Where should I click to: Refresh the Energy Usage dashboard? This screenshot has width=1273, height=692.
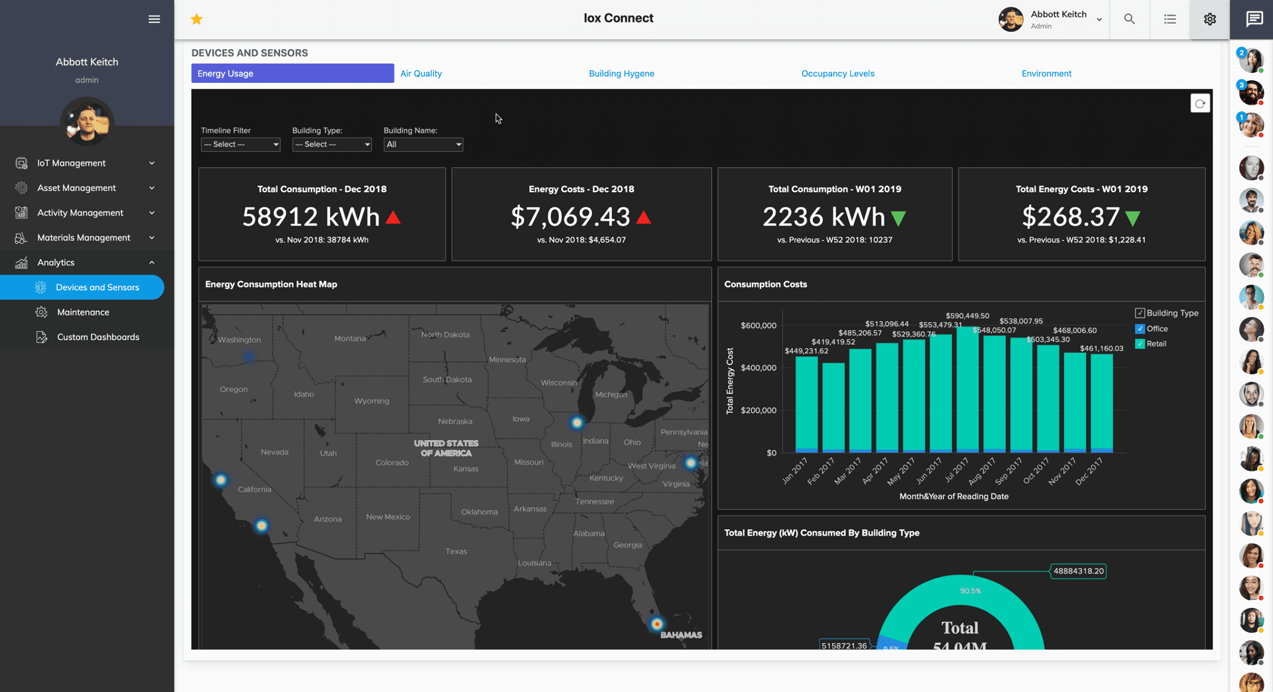tap(1200, 103)
